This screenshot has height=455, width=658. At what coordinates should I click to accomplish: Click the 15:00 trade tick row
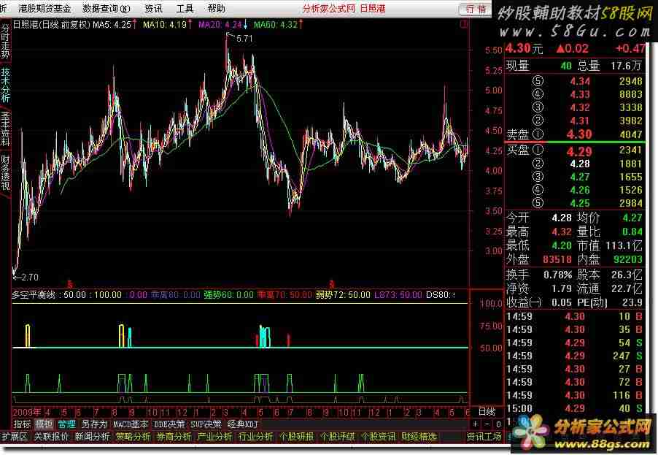pos(575,408)
